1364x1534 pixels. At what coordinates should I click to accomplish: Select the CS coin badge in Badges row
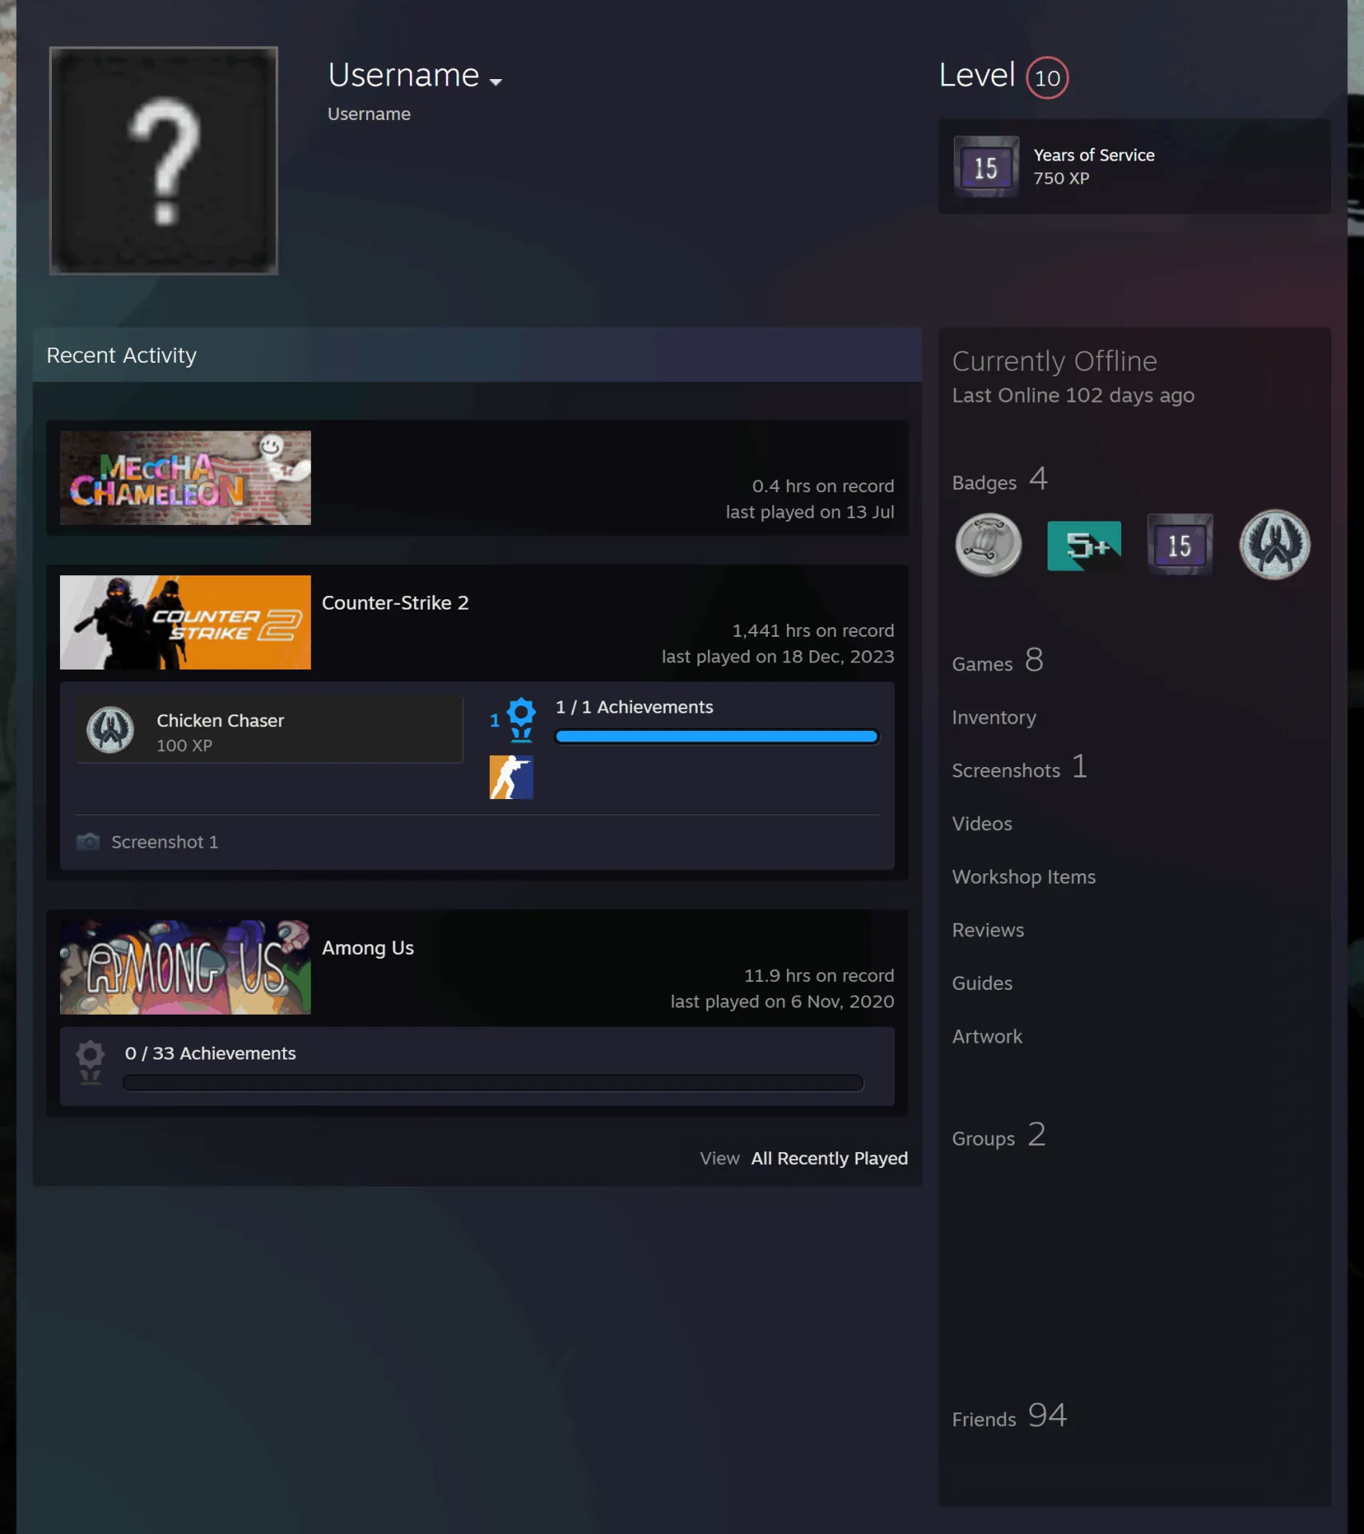coord(1275,545)
